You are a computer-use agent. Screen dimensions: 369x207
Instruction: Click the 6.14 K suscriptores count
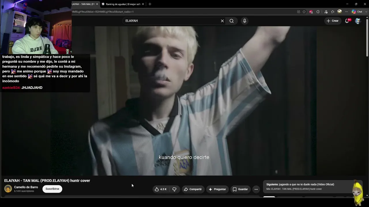coord(24,191)
